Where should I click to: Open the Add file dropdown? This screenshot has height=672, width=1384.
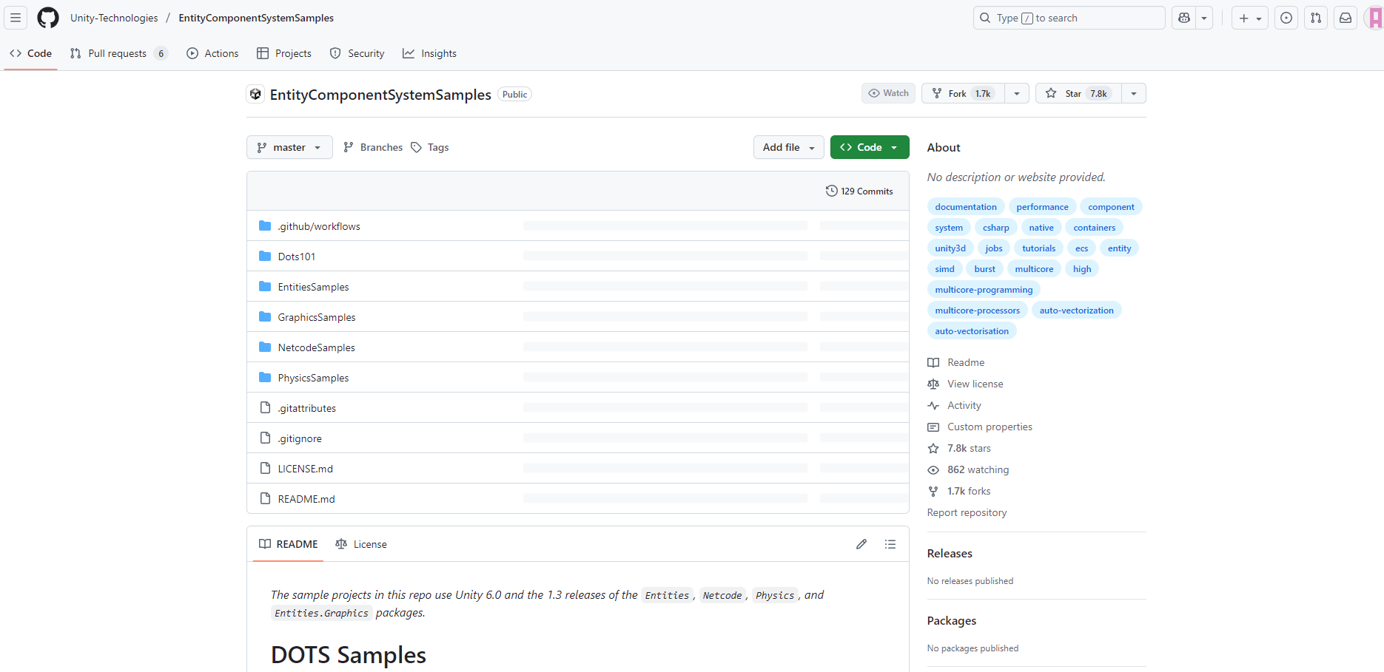pos(789,147)
